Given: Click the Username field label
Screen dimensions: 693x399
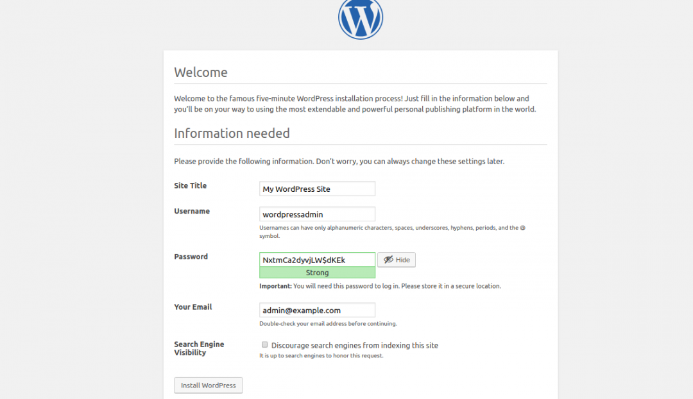Looking at the screenshot, I should point(192,211).
